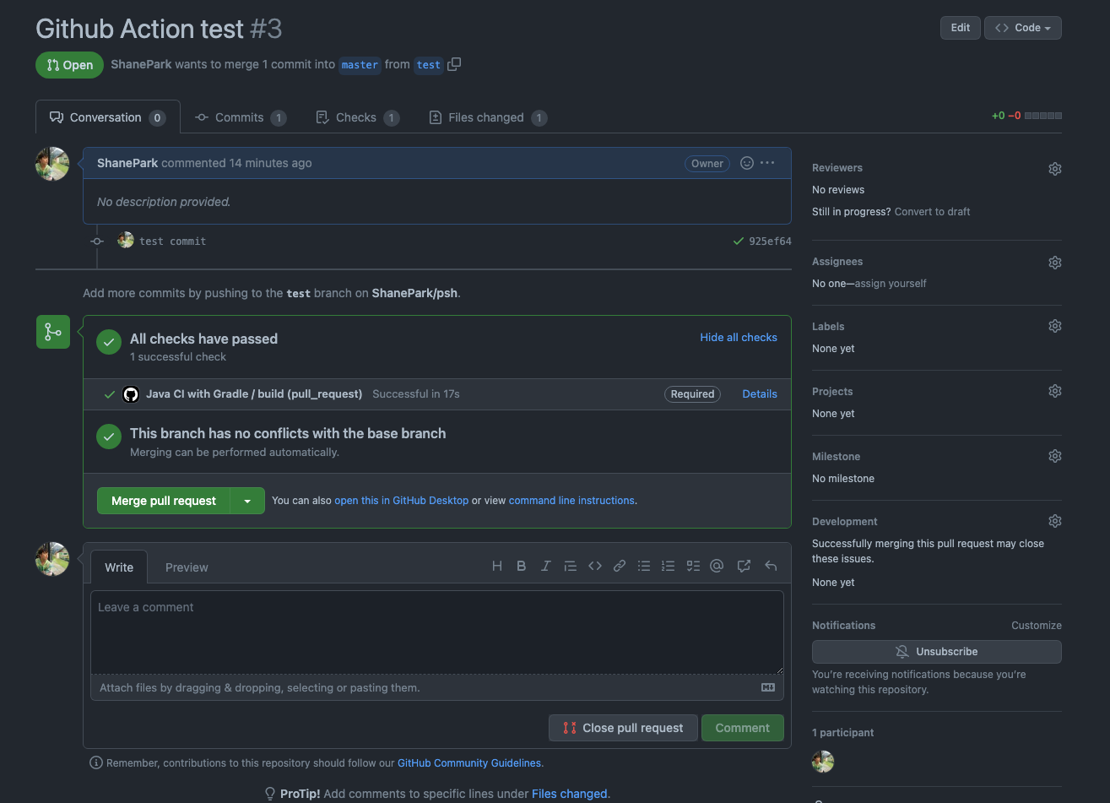Open the Development settings gear

point(1054,521)
